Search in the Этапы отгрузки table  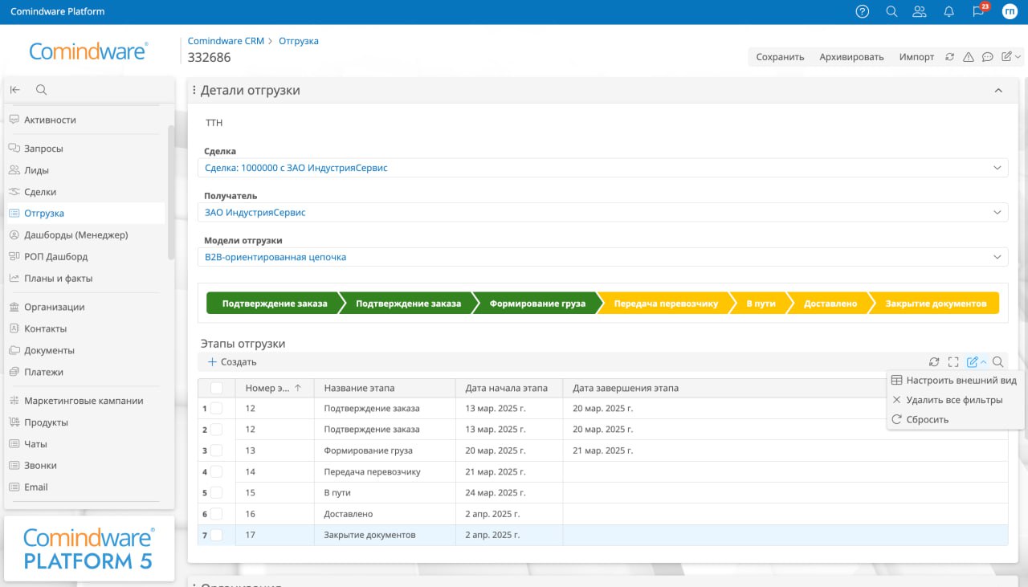point(998,362)
